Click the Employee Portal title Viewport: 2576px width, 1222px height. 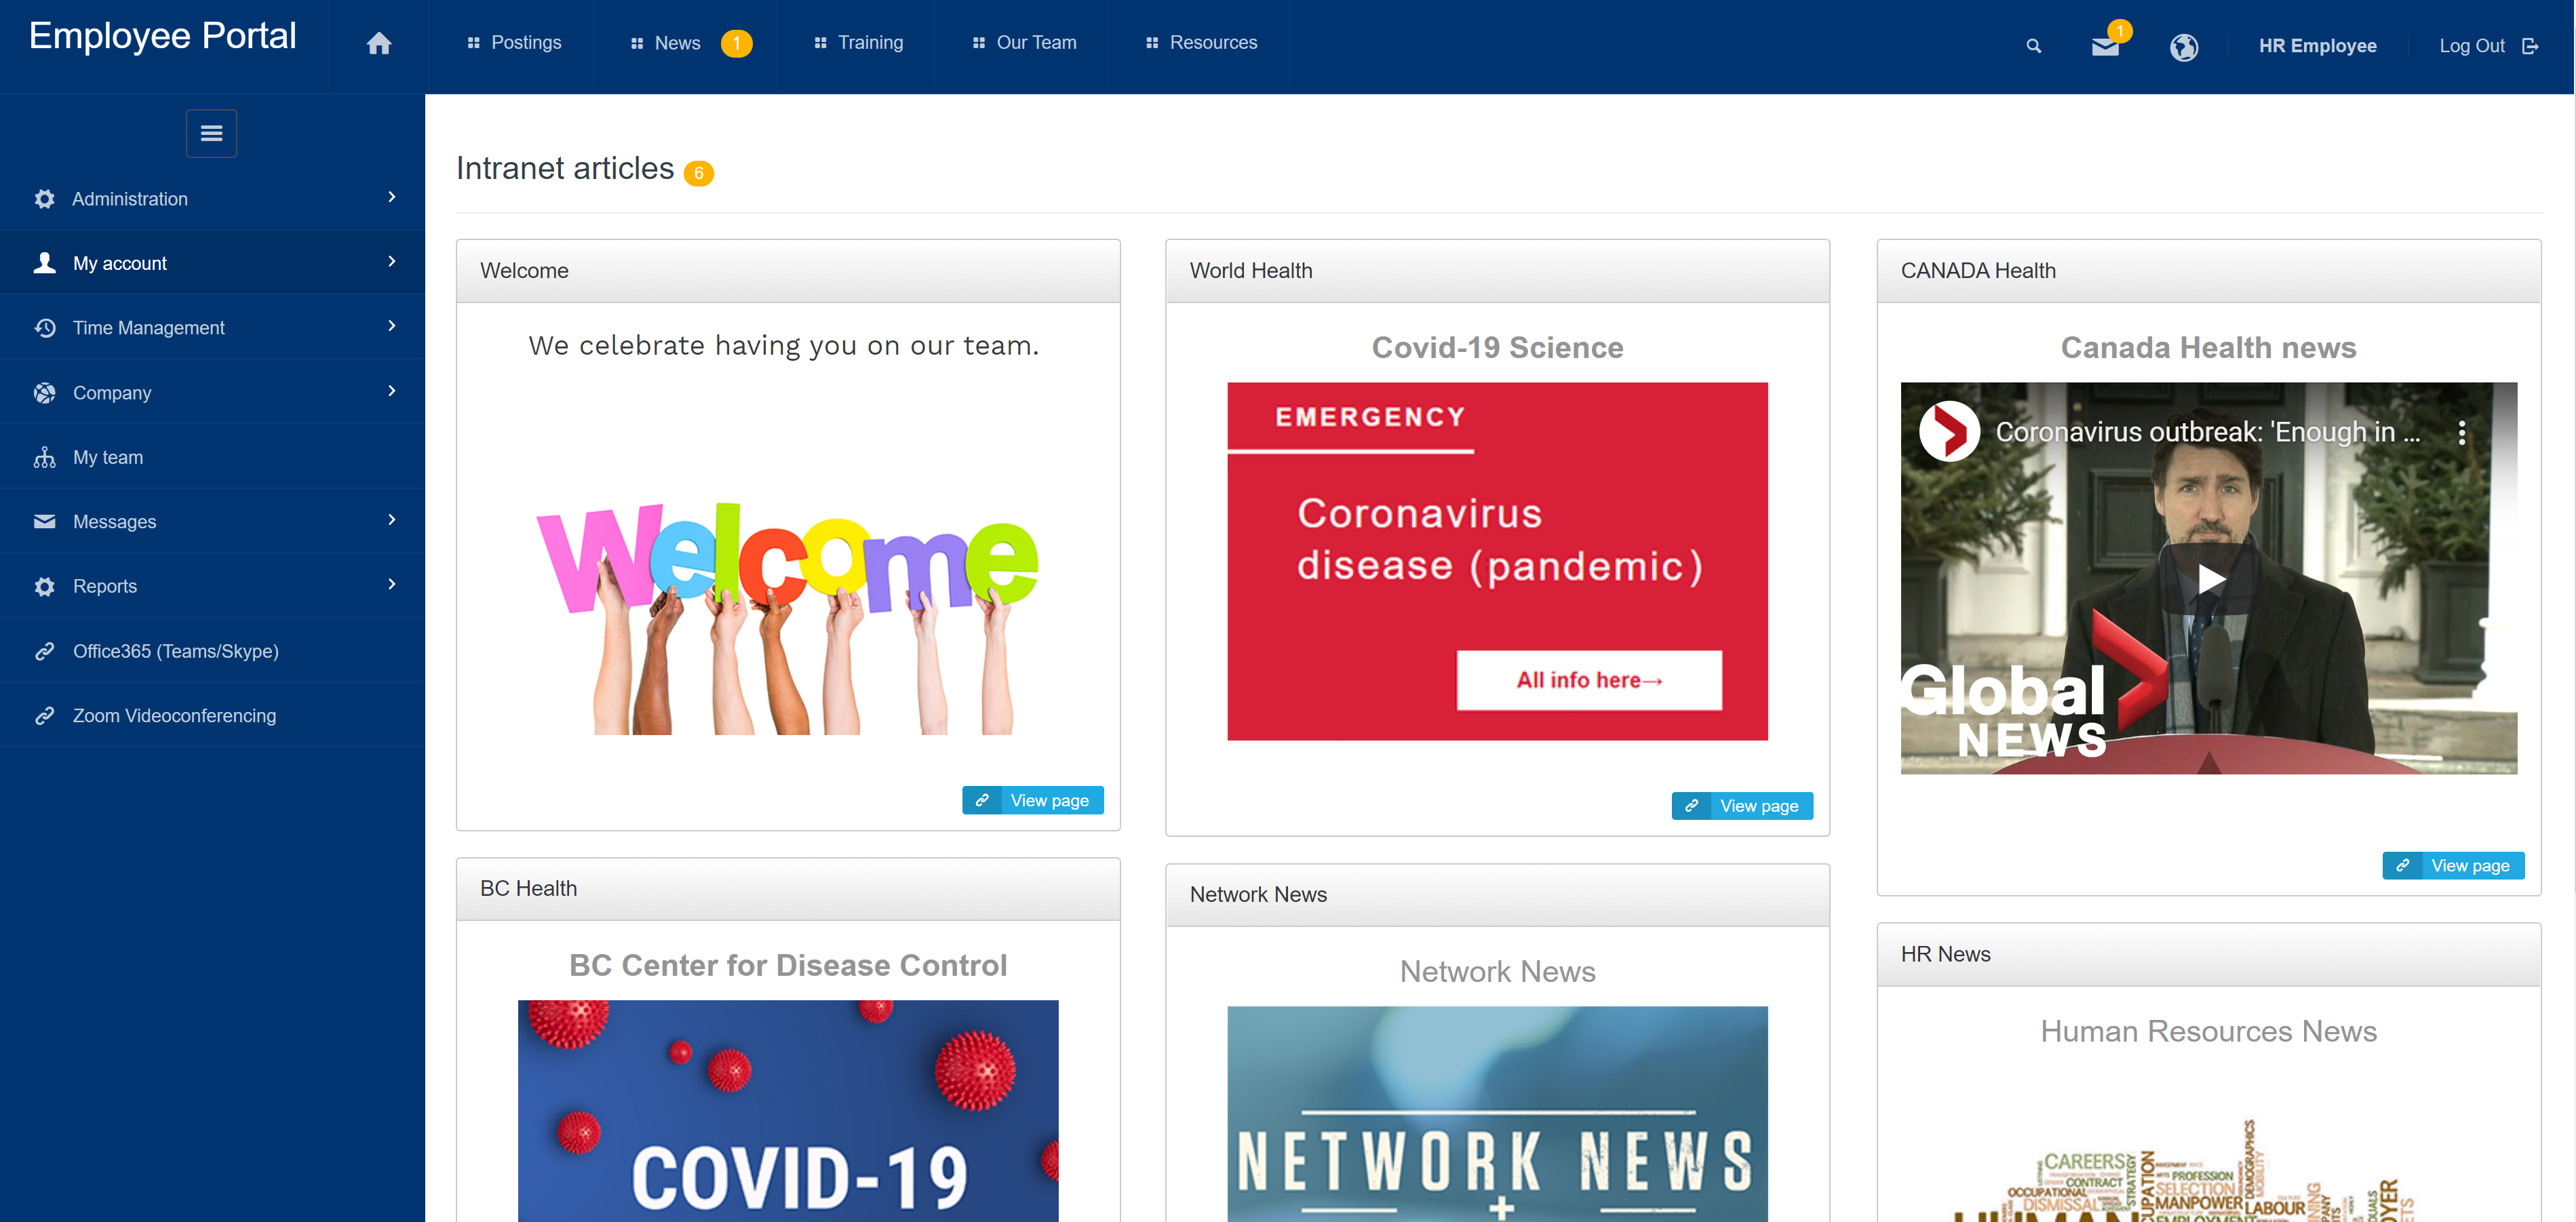pos(163,36)
